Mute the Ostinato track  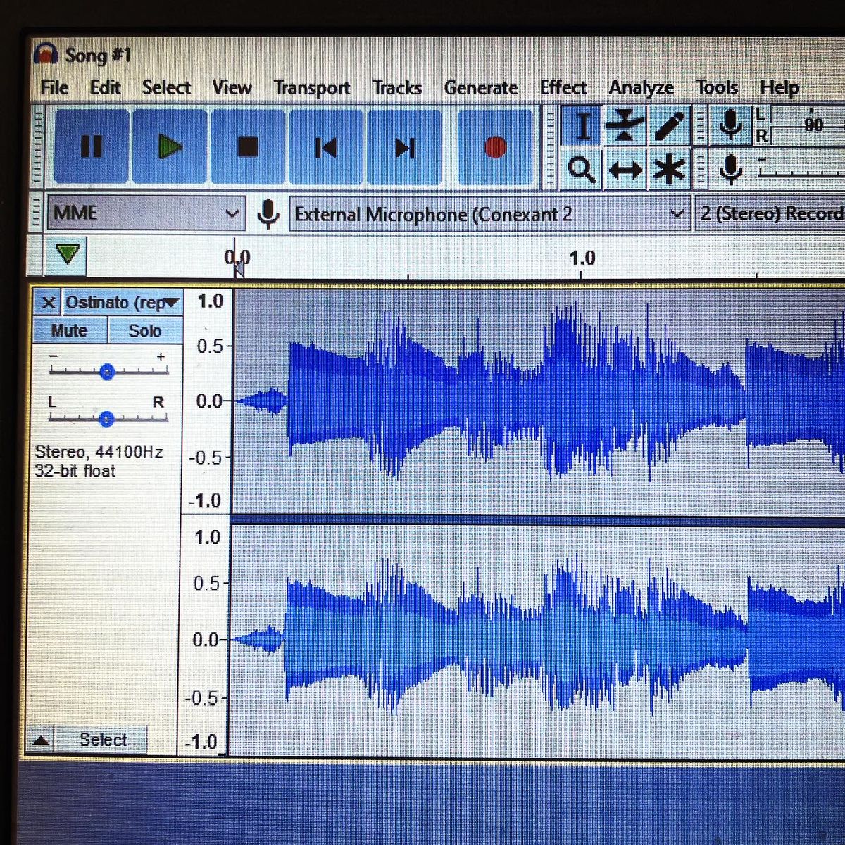pos(69,330)
